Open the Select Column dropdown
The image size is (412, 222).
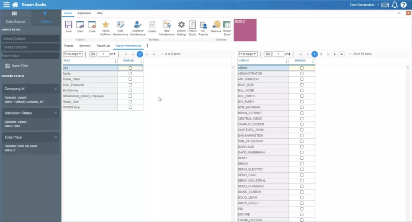coord(30,38)
